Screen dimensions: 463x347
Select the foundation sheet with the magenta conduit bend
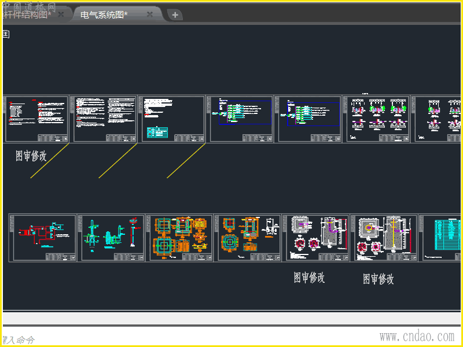tap(315, 238)
